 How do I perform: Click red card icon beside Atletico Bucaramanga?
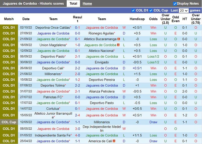[119, 39]
